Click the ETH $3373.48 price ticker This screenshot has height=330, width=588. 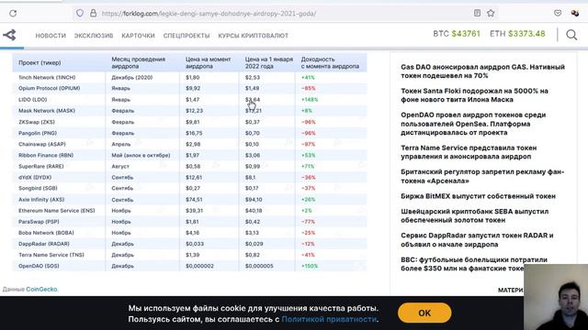coord(517,34)
